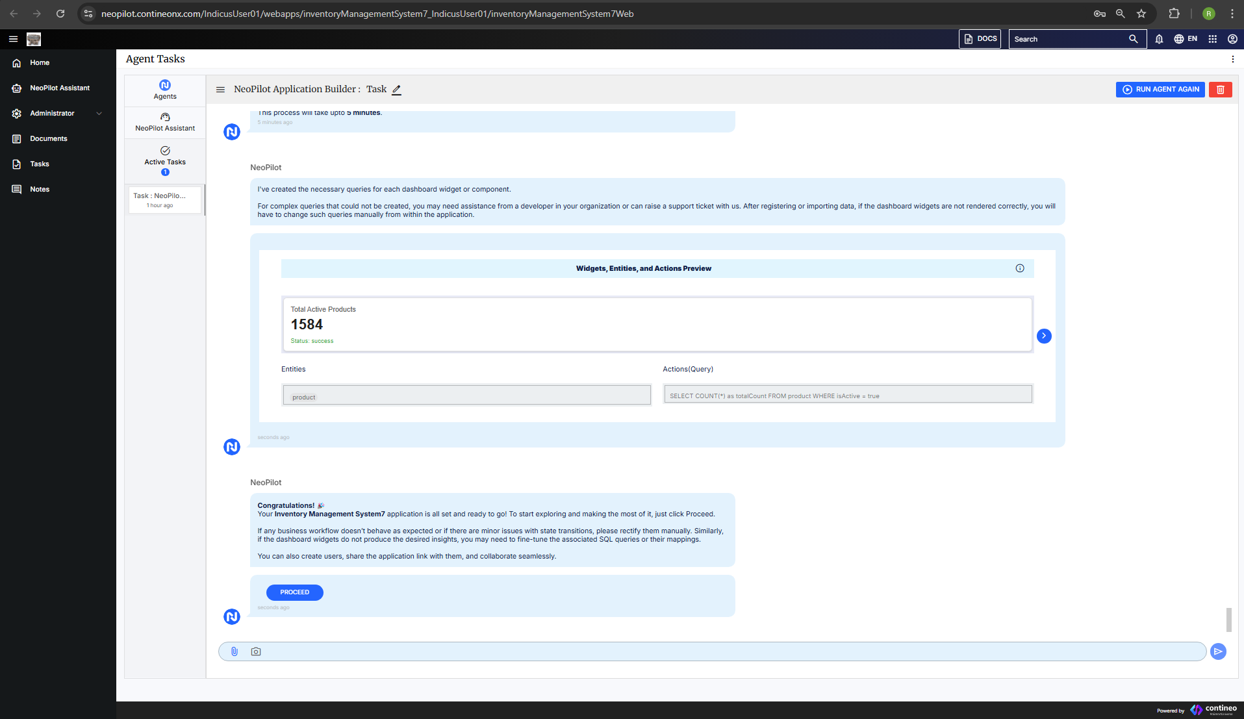
Task: Open the apps grid icon
Action: pos(1213,39)
